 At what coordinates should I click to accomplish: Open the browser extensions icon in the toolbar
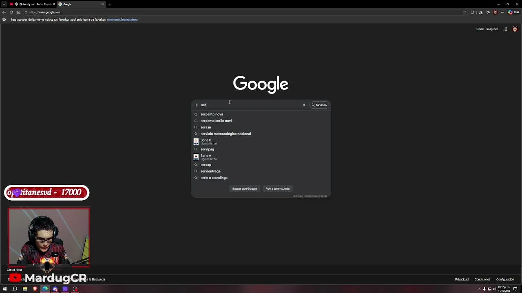(x=472, y=12)
